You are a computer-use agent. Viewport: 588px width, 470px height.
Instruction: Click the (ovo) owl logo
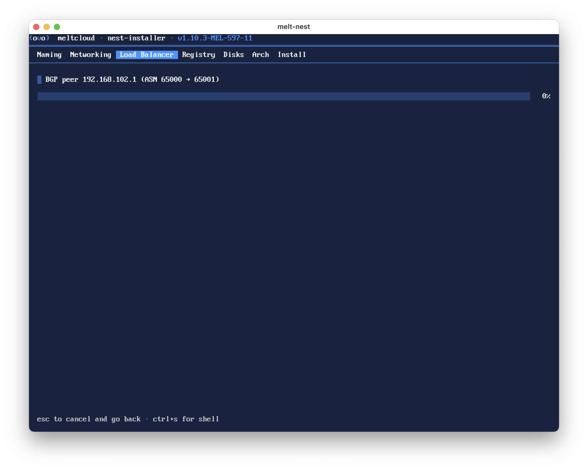click(40, 38)
